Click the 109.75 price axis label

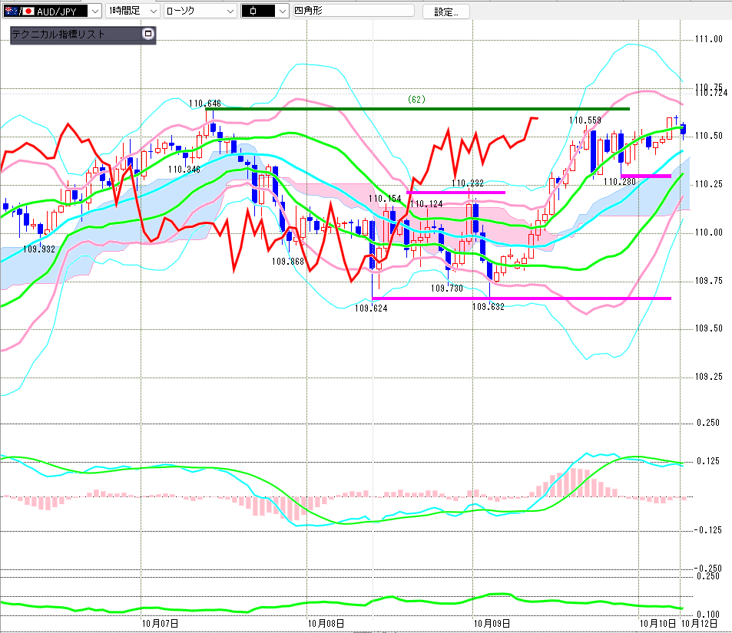[709, 281]
